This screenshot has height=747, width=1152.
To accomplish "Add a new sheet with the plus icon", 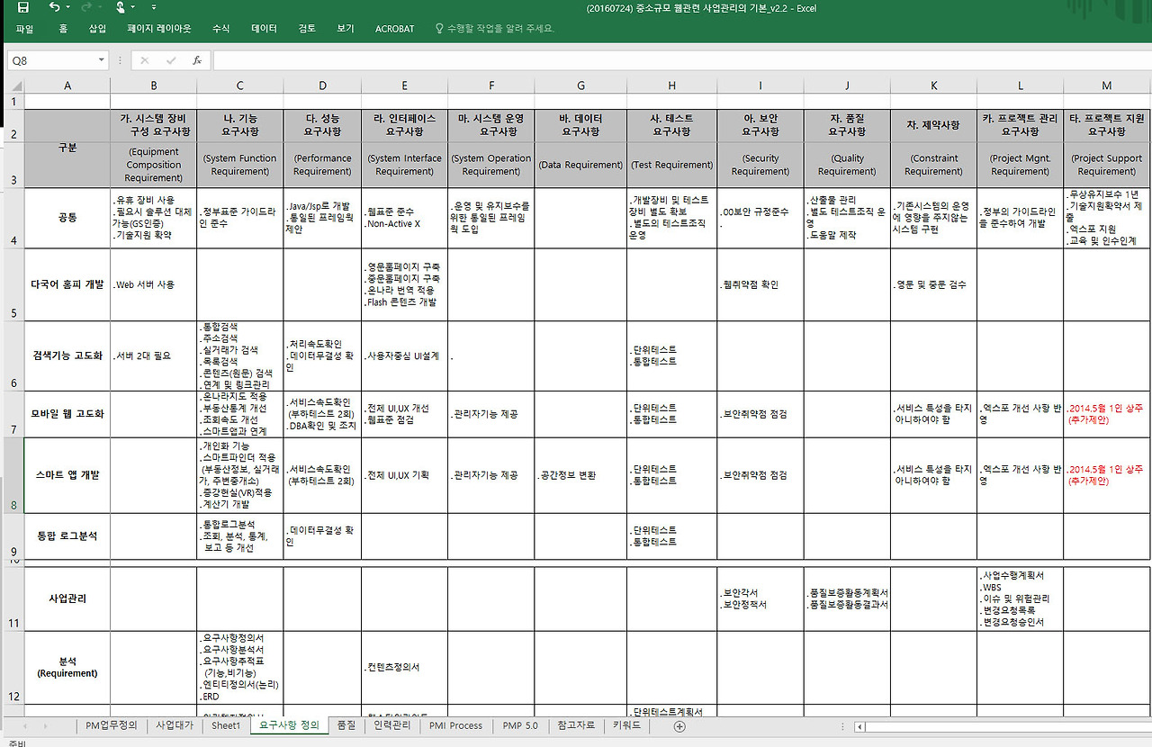I will [679, 725].
